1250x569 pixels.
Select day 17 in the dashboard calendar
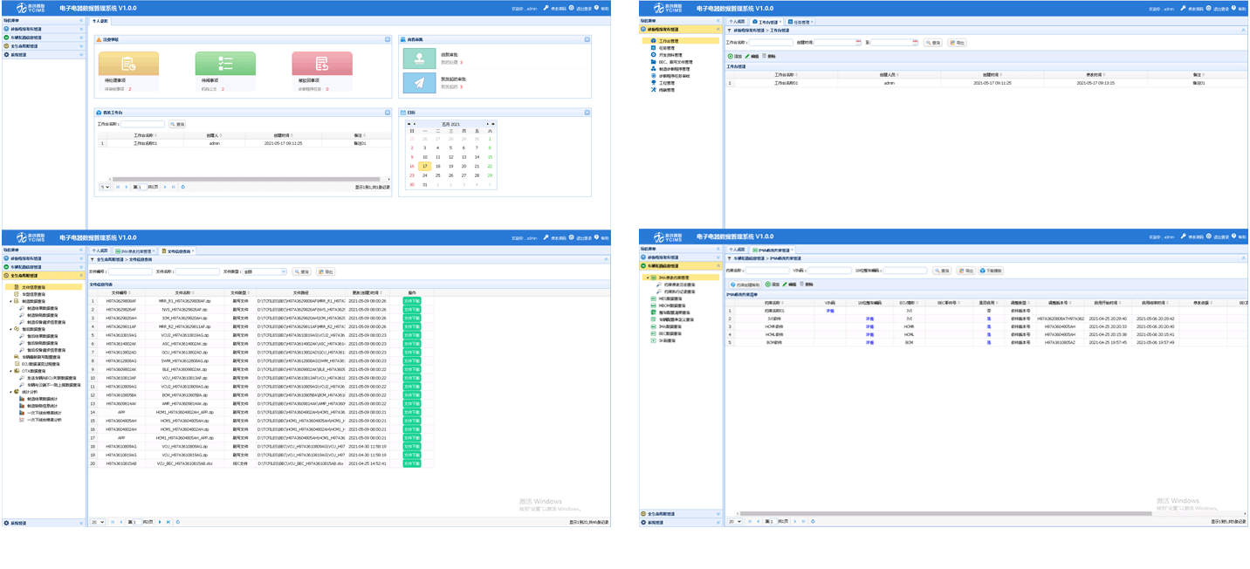click(x=425, y=166)
